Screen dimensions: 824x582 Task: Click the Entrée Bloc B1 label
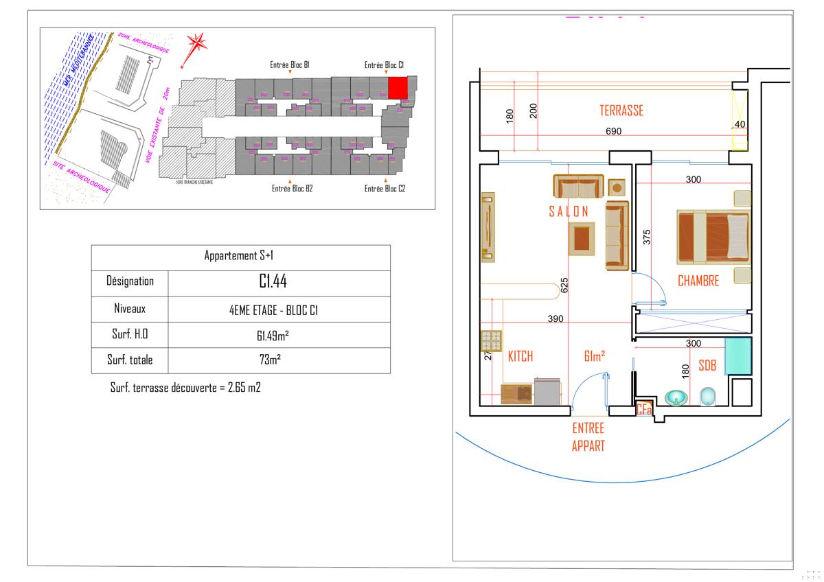tap(290, 65)
